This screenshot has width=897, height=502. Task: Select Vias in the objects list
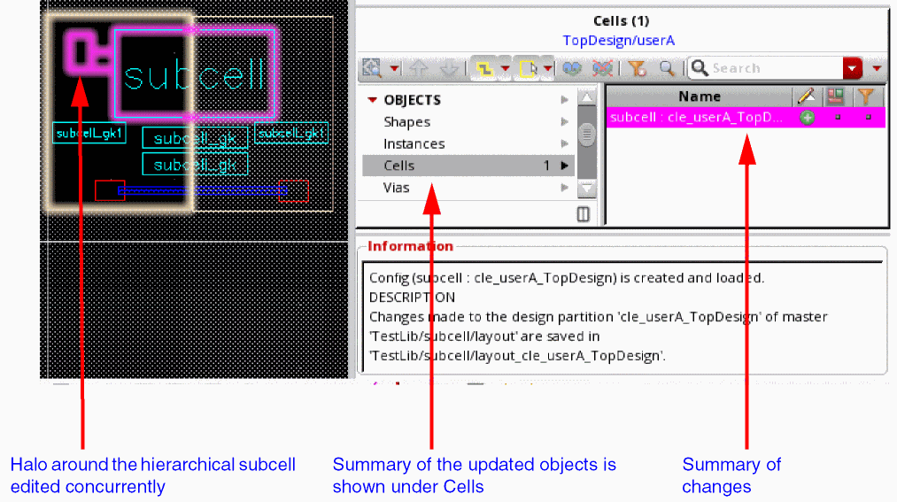click(396, 188)
